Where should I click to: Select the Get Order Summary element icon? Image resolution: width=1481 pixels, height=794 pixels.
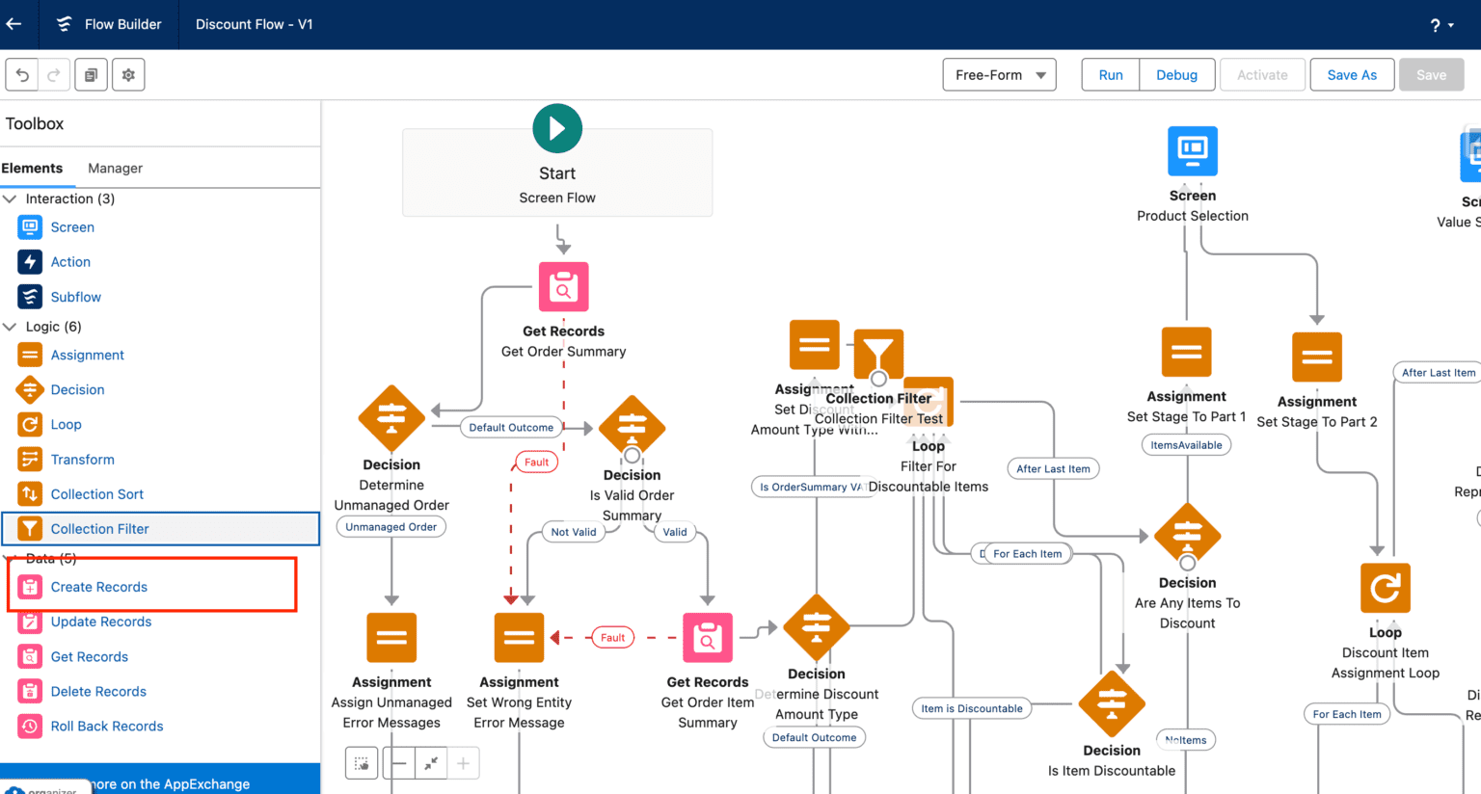pos(563,287)
